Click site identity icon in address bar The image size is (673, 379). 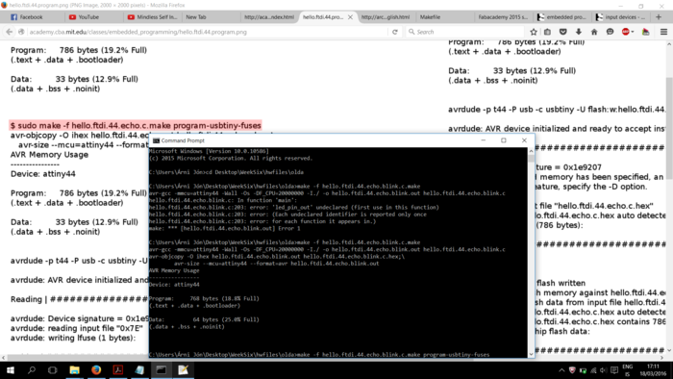coord(21,32)
